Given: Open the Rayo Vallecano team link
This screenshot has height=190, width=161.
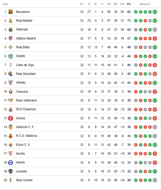Looking at the screenshot, I should [x=26, y=100].
